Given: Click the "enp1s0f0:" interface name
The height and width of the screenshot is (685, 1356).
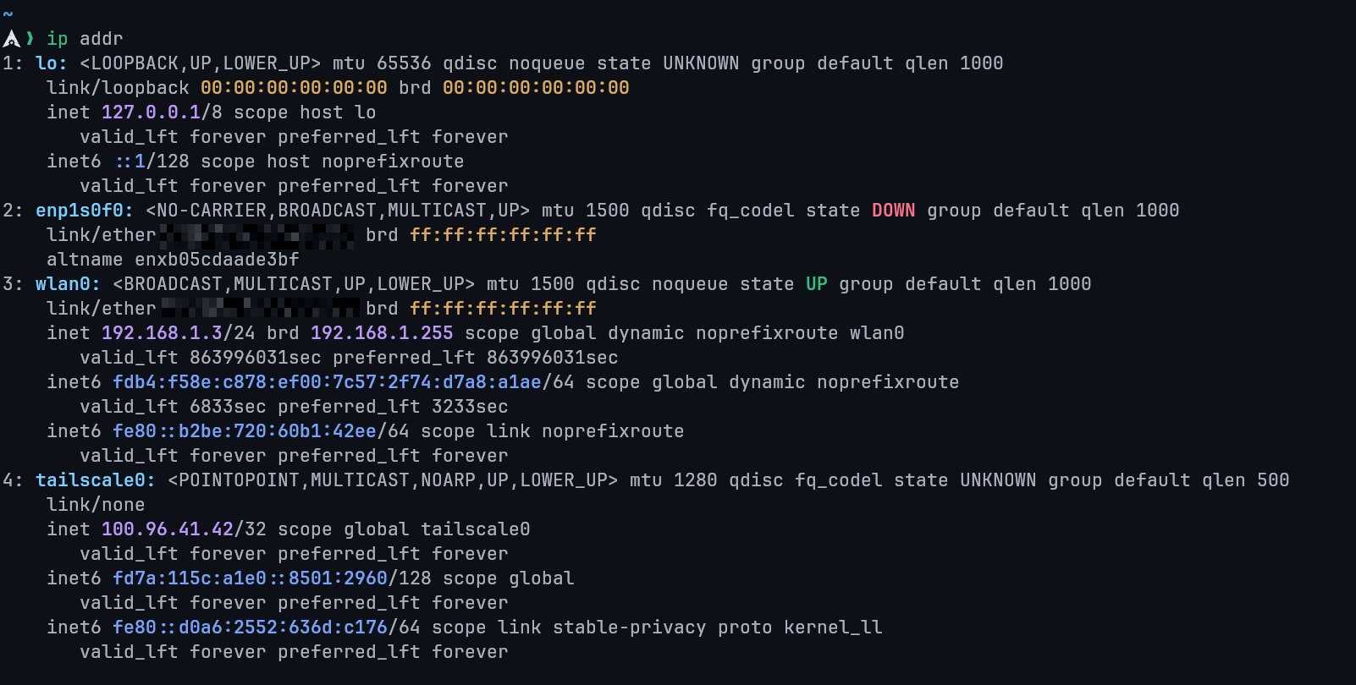Looking at the screenshot, I should pyautogui.click(x=84, y=211).
